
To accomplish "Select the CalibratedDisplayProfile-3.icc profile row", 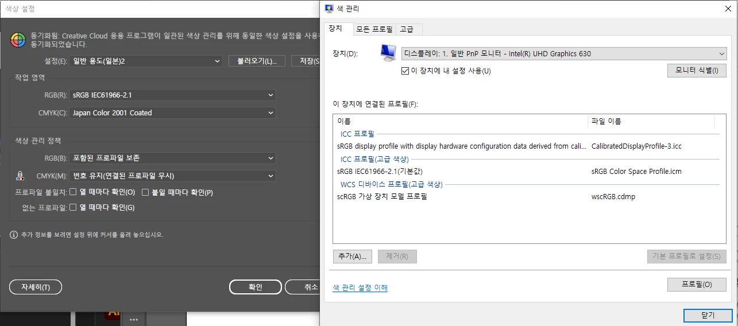I will click(x=526, y=146).
